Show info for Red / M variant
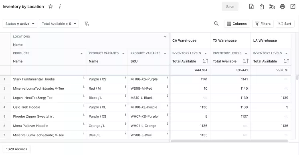The image size is (299, 155). (125, 87)
